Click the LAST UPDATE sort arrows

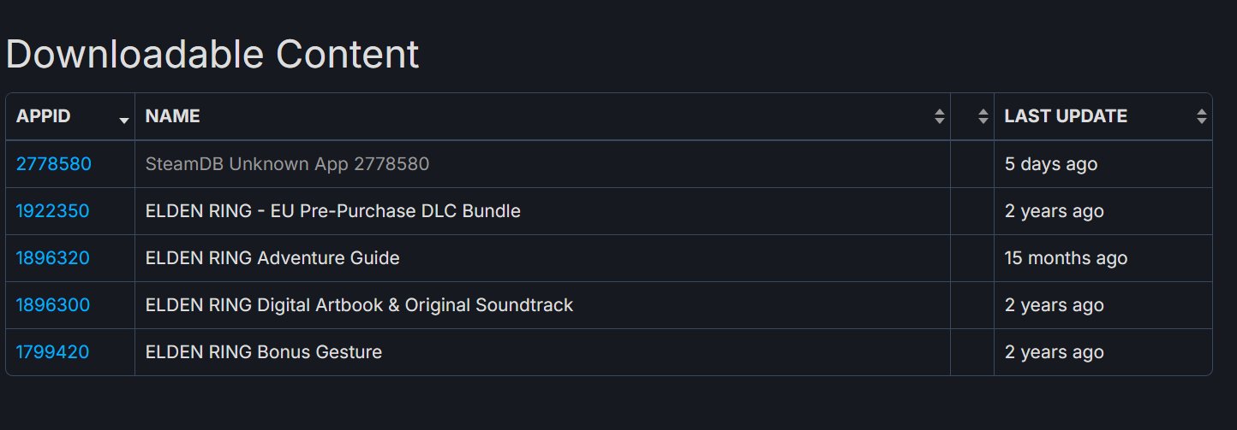1201,117
